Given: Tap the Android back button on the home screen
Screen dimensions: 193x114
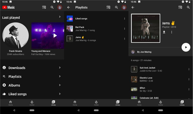Looking at the screenshot, I should tap(14, 110).
